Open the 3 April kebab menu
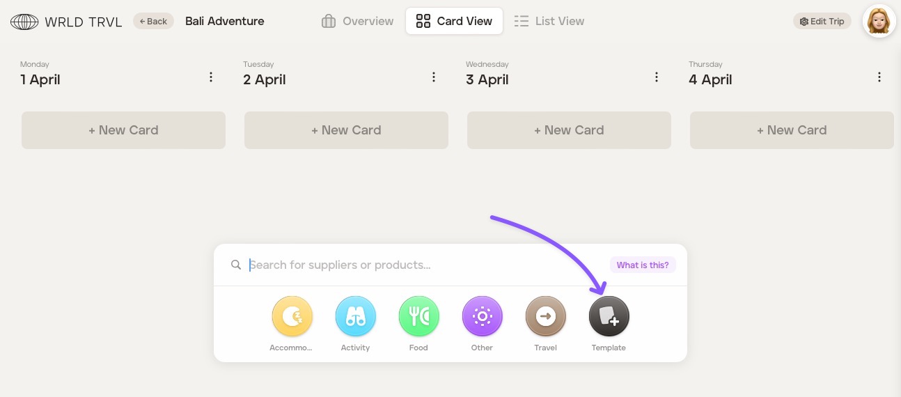 pos(657,77)
